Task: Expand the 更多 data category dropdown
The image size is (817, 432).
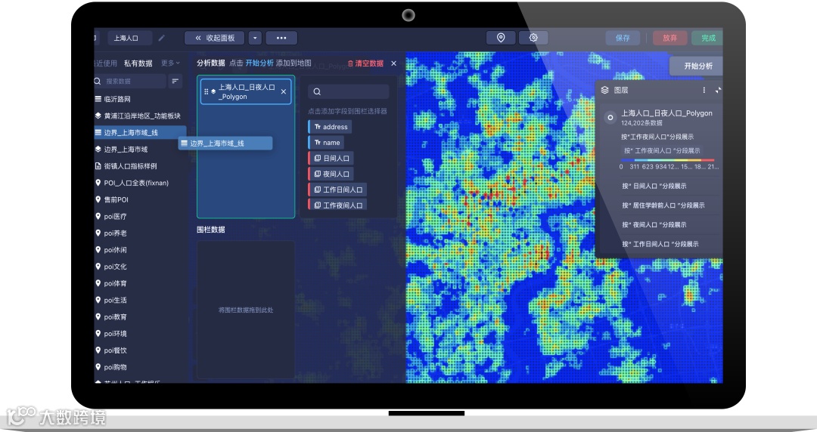Action: pyautogui.click(x=170, y=63)
